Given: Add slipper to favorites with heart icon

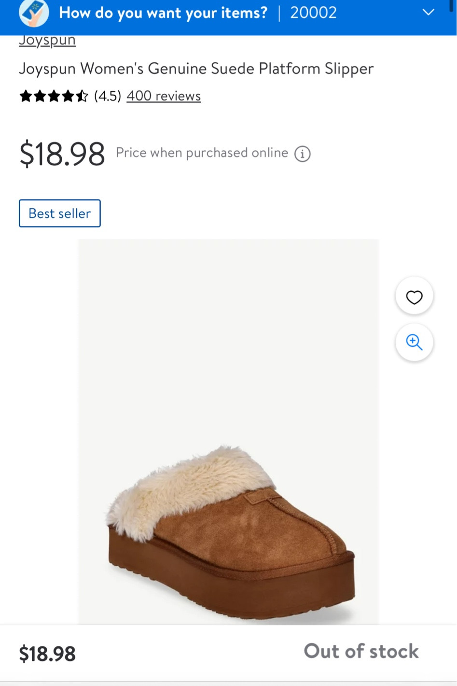Looking at the screenshot, I should coord(414,297).
